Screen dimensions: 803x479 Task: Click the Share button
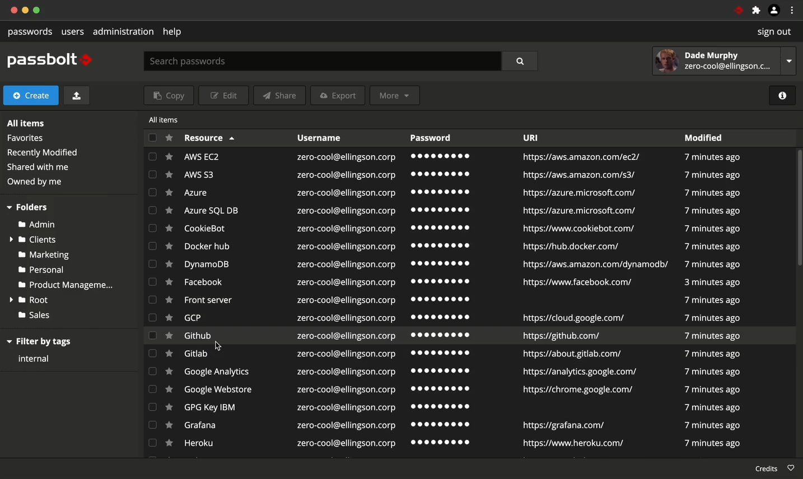[x=279, y=96]
